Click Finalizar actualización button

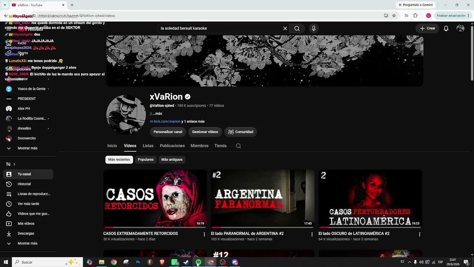point(453,16)
